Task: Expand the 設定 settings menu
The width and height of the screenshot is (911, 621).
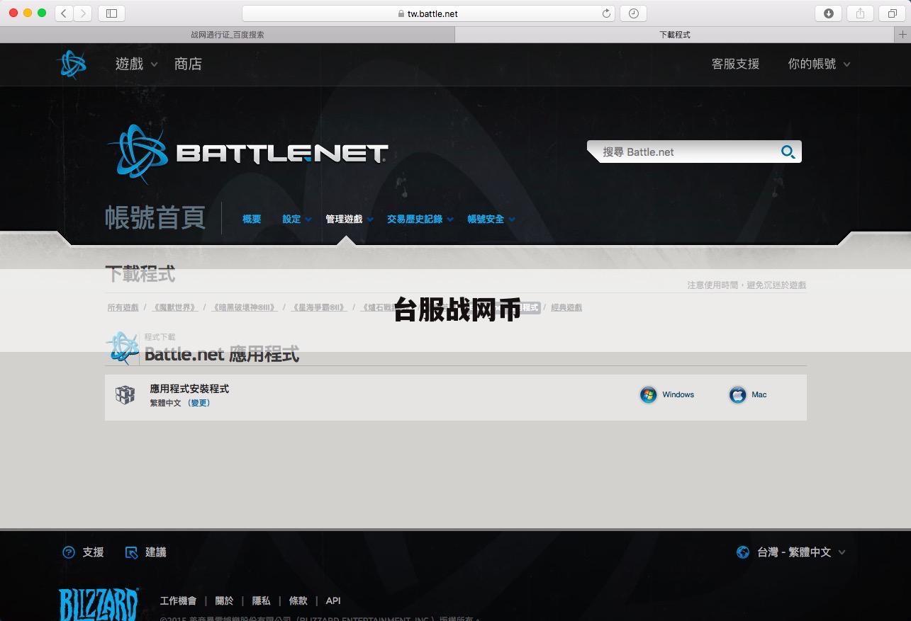Action: point(296,219)
